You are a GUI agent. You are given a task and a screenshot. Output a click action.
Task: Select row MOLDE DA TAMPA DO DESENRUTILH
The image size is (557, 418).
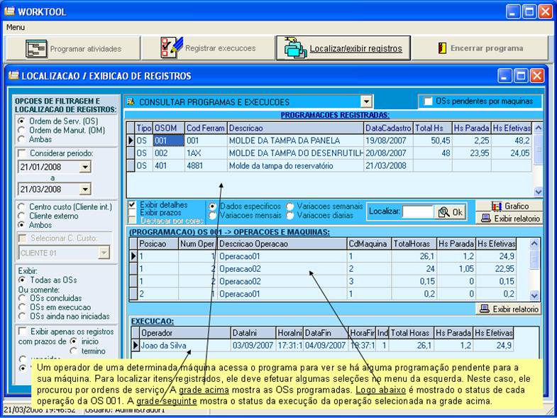(330, 153)
